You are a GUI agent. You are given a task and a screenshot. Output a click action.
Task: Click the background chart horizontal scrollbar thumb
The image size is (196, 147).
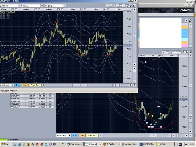[154, 135]
